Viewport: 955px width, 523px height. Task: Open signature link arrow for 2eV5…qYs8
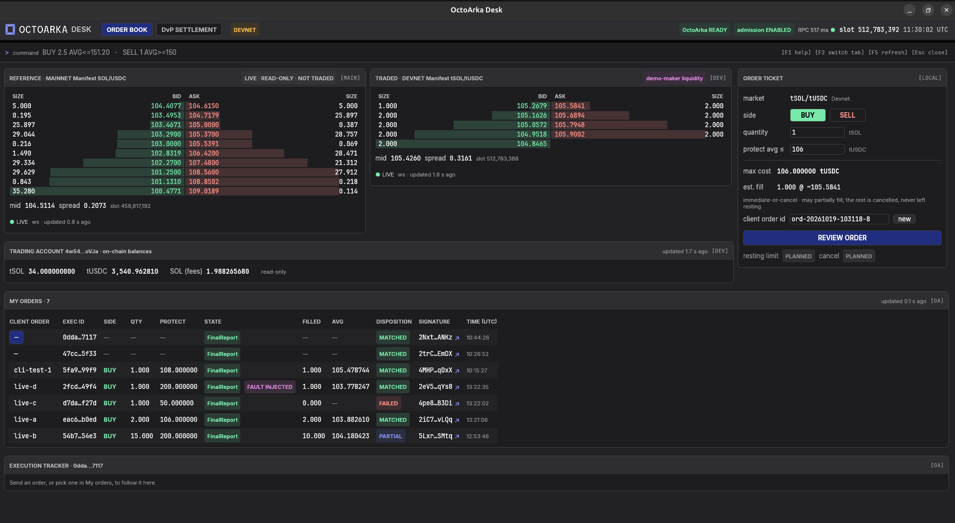point(457,387)
